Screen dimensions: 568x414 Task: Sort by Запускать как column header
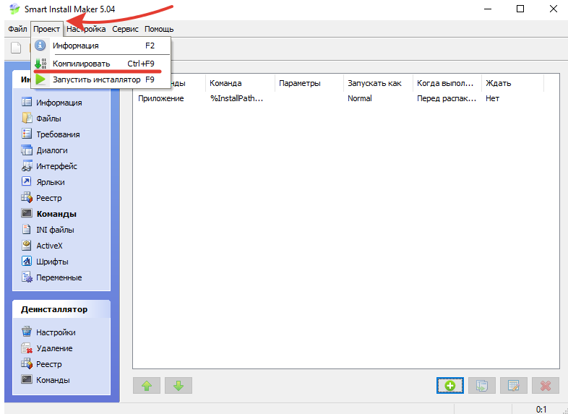[x=378, y=83]
